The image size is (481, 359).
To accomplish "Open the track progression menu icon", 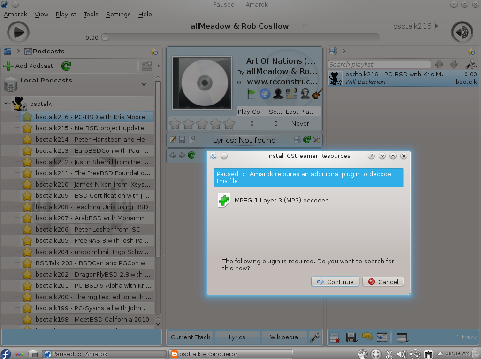I will pos(402,337).
